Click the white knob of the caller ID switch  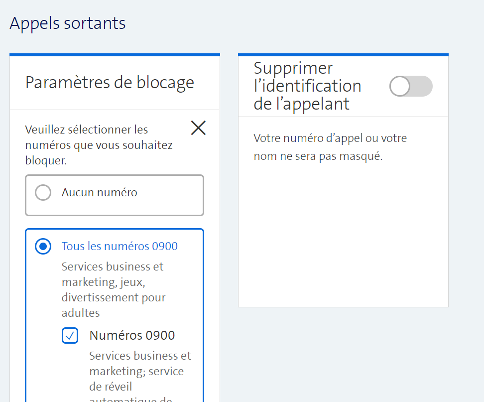point(400,86)
